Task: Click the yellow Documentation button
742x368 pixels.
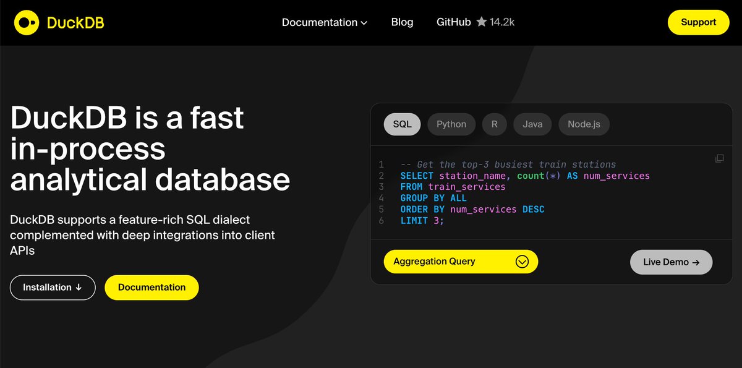Action: [151, 288]
